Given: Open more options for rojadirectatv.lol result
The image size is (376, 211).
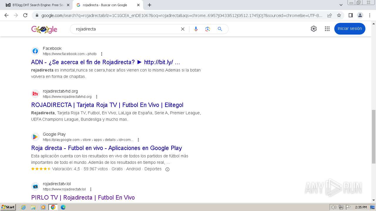Looking at the screenshot, I should point(91,189).
